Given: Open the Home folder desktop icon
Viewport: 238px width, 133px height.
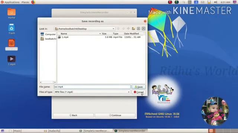Looking at the screenshot, I should (12, 14).
